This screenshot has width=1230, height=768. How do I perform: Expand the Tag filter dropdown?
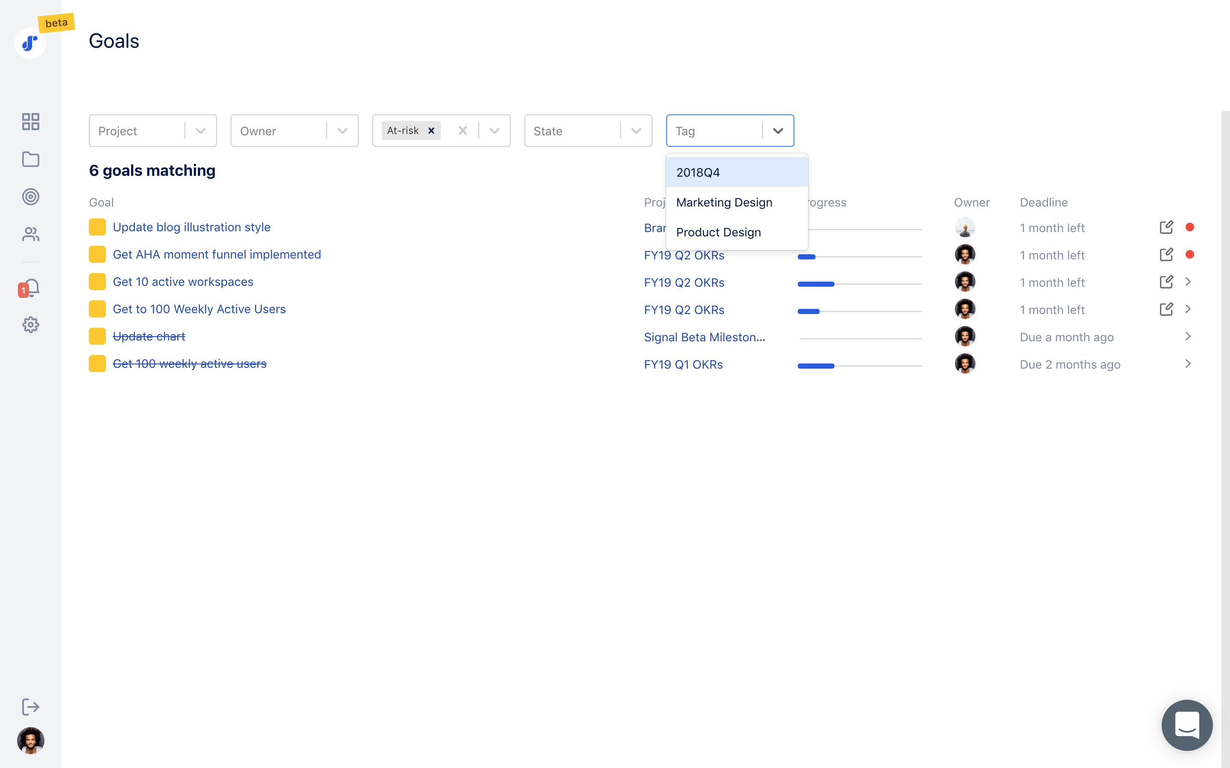click(x=777, y=131)
